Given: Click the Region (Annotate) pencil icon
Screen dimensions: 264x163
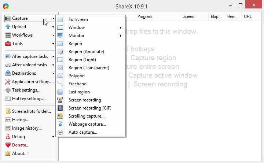Looking at the screenshot, I should (60, 52).
